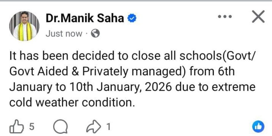The width and height of the screenshot is (272, 136).
Task: Open the three-dot post options menu
Action: 225,17
